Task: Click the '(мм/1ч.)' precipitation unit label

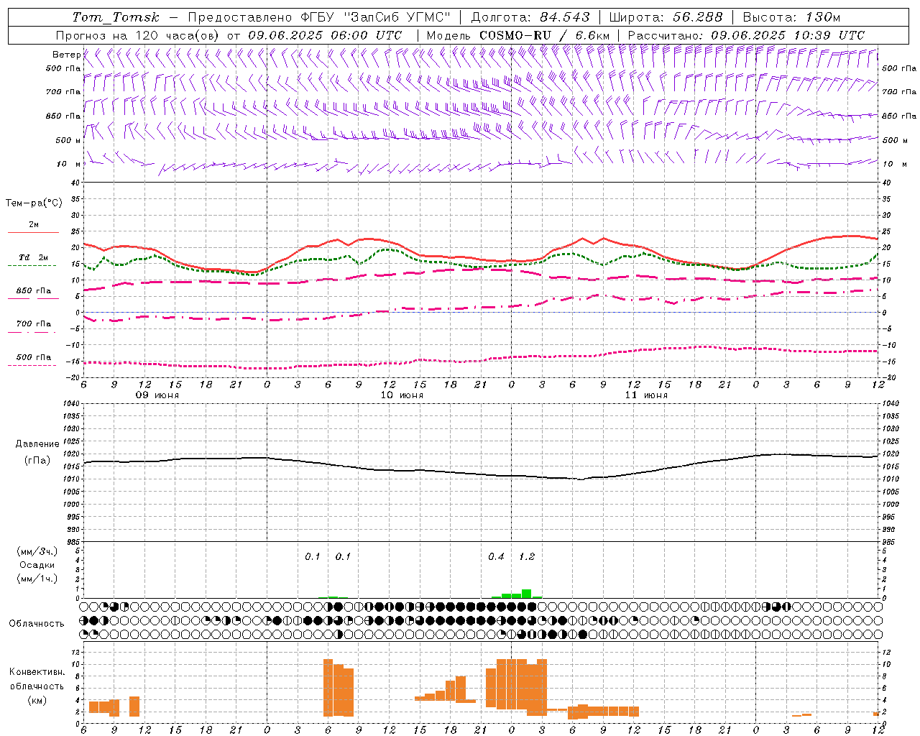Action: click(37, 579)
